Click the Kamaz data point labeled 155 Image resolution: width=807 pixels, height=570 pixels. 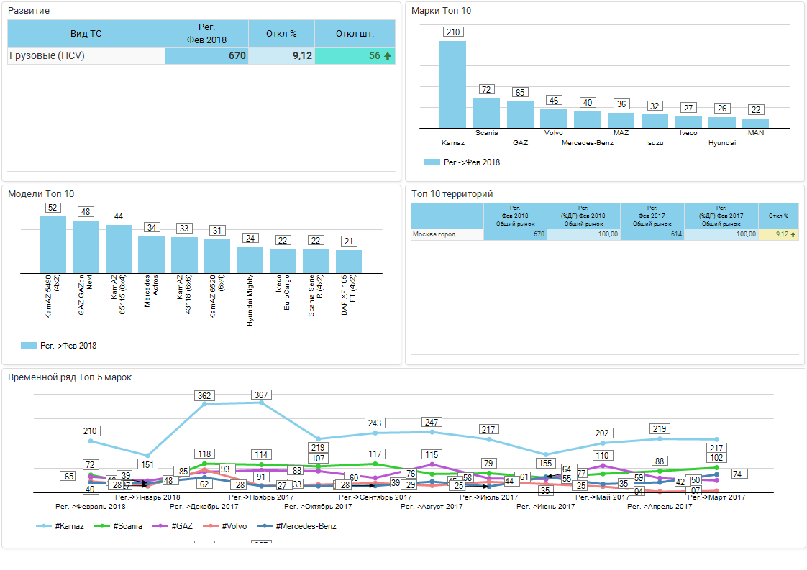pos(545,455)
